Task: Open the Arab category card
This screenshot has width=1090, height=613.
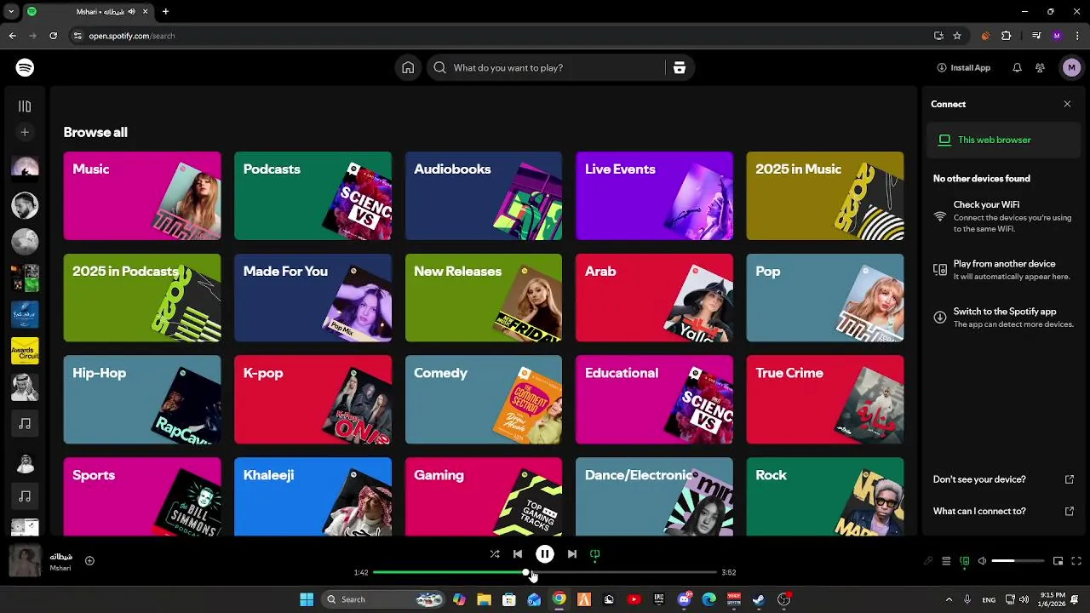Action: [654, 298]
